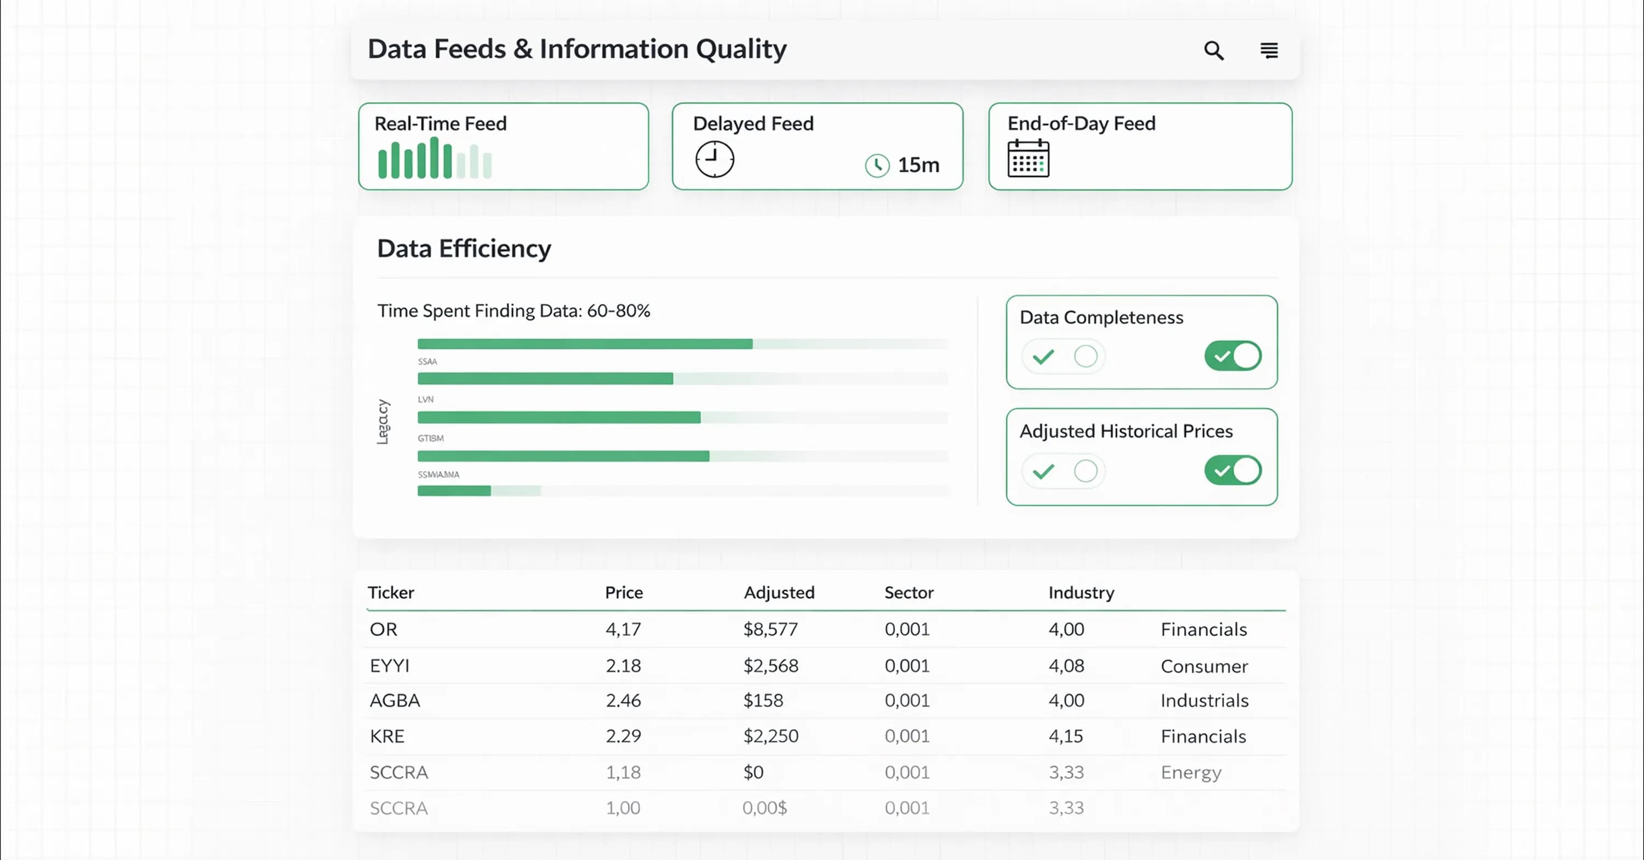This screenshot has width=1644, height=860.
Task: Click Industrials in the AGBA row
Action: tap(1205, 701)
